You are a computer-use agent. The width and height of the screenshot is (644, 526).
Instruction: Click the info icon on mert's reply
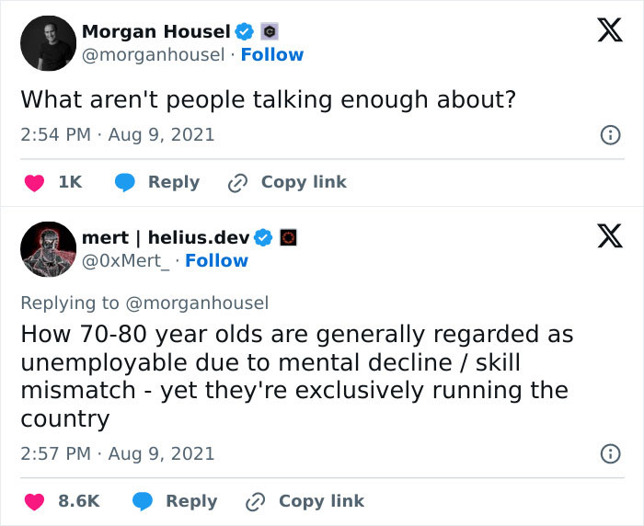coord(608,453)
